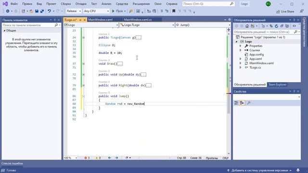This screenshot has height=173, width=308.
Task: Click the Refresh icon in Solution Explorer
Action: point(276,26)
